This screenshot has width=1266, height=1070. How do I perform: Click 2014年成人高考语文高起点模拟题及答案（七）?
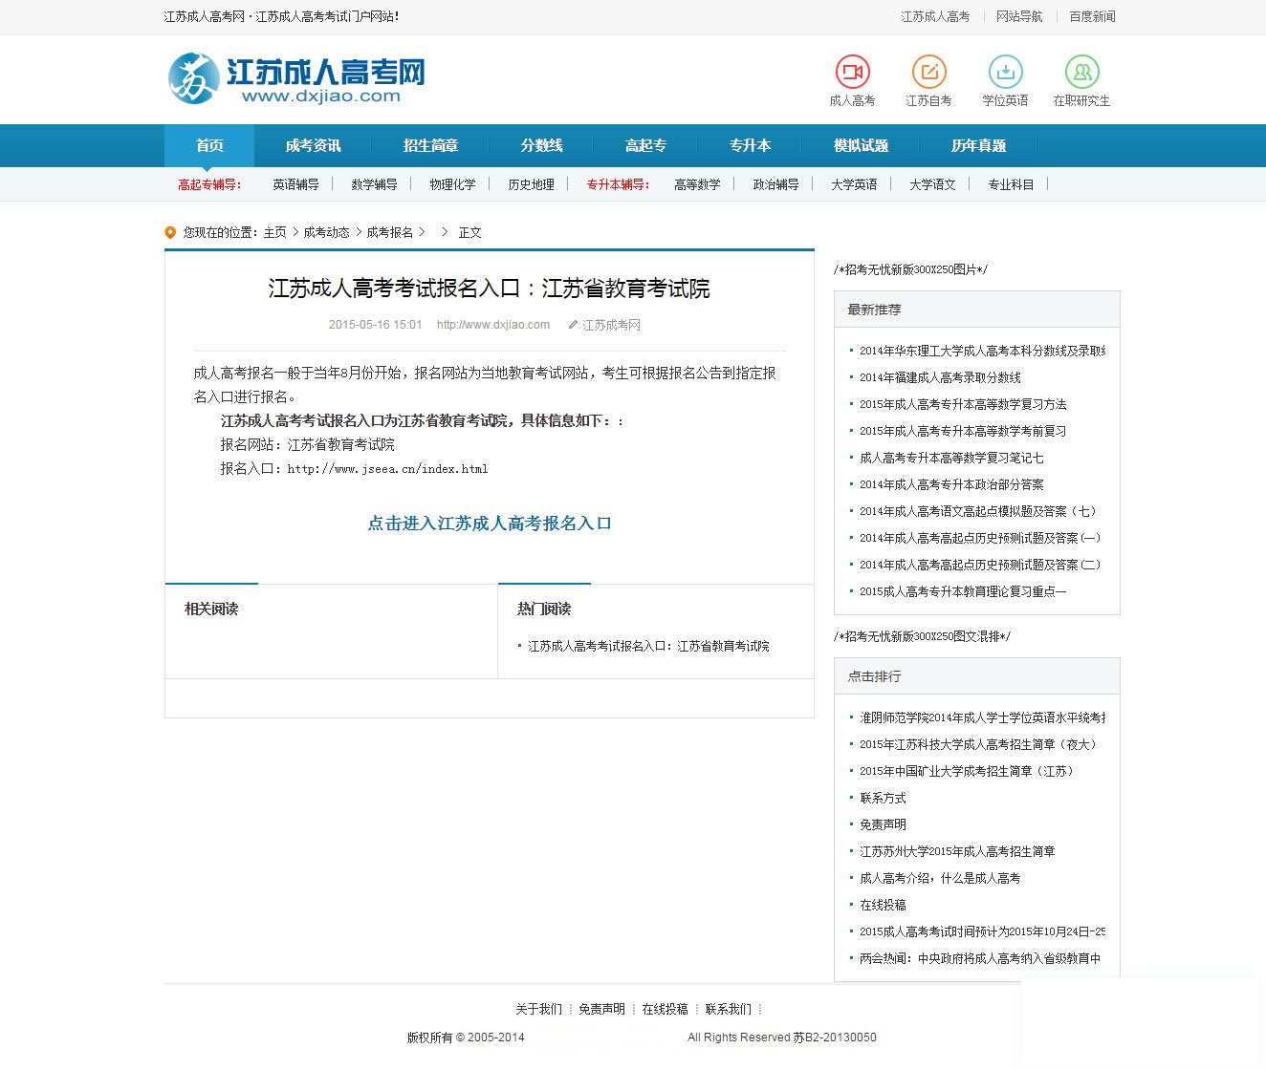[979, 511]
